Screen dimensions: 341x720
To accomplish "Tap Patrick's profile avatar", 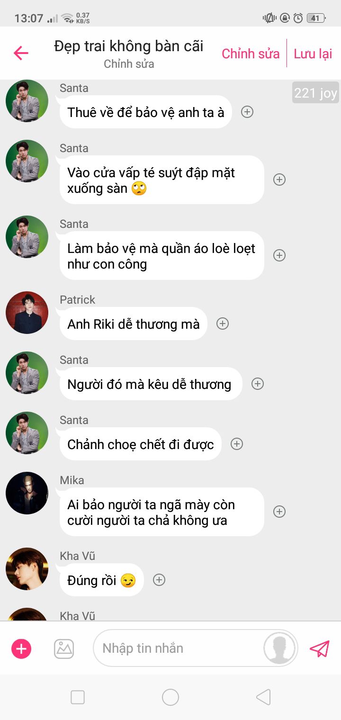I will pyautogui.click(x=27, y=313).
